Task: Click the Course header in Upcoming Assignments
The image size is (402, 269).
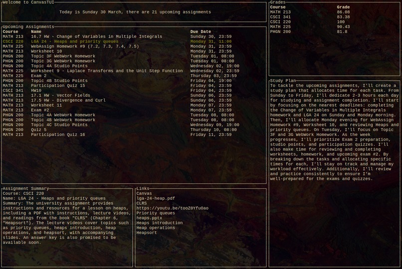Action: [x=10, y=32]
